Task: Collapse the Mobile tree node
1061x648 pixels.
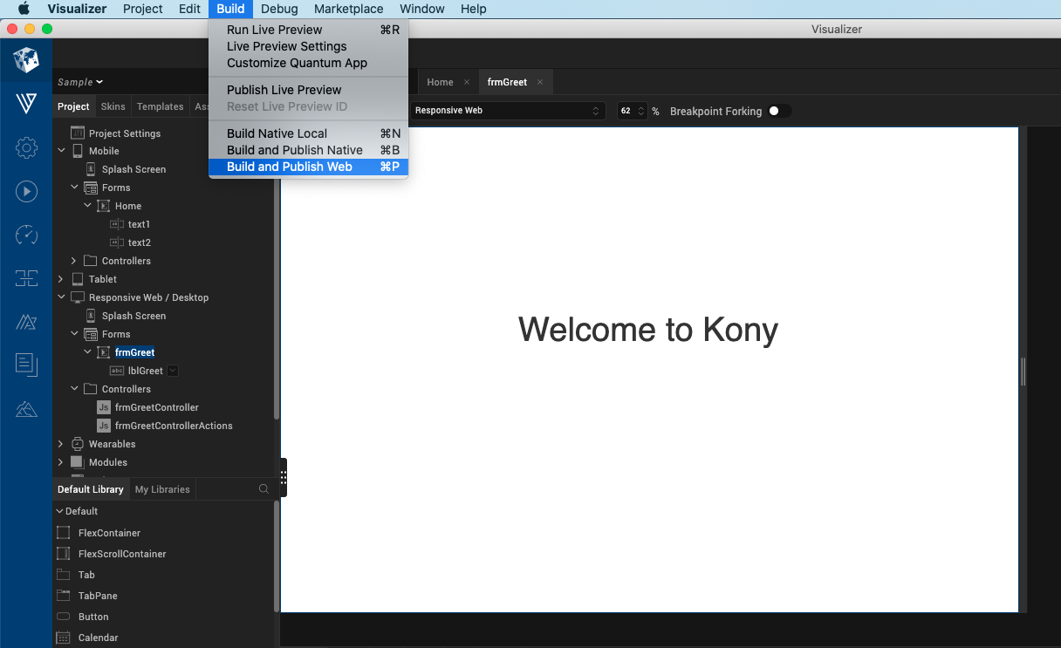Action: click(x=61, y=151)
